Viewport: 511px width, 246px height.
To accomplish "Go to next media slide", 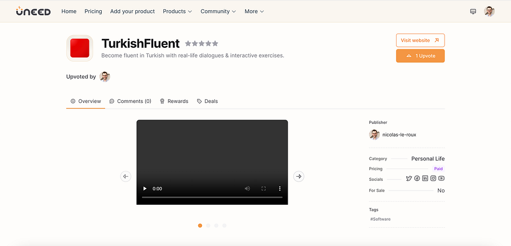I will (x=299, y=176).
